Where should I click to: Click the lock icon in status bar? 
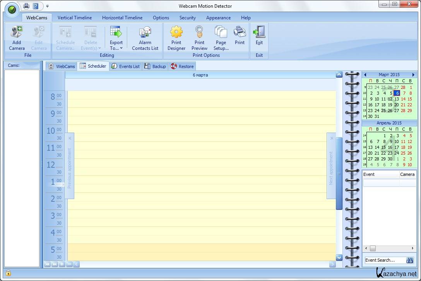[8, 273]
